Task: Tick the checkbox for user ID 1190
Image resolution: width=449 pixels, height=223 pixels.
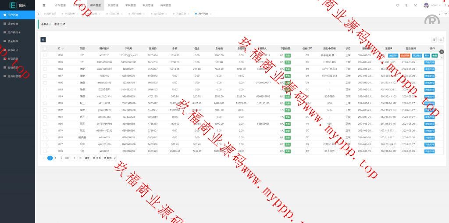Action: [45, 55]
